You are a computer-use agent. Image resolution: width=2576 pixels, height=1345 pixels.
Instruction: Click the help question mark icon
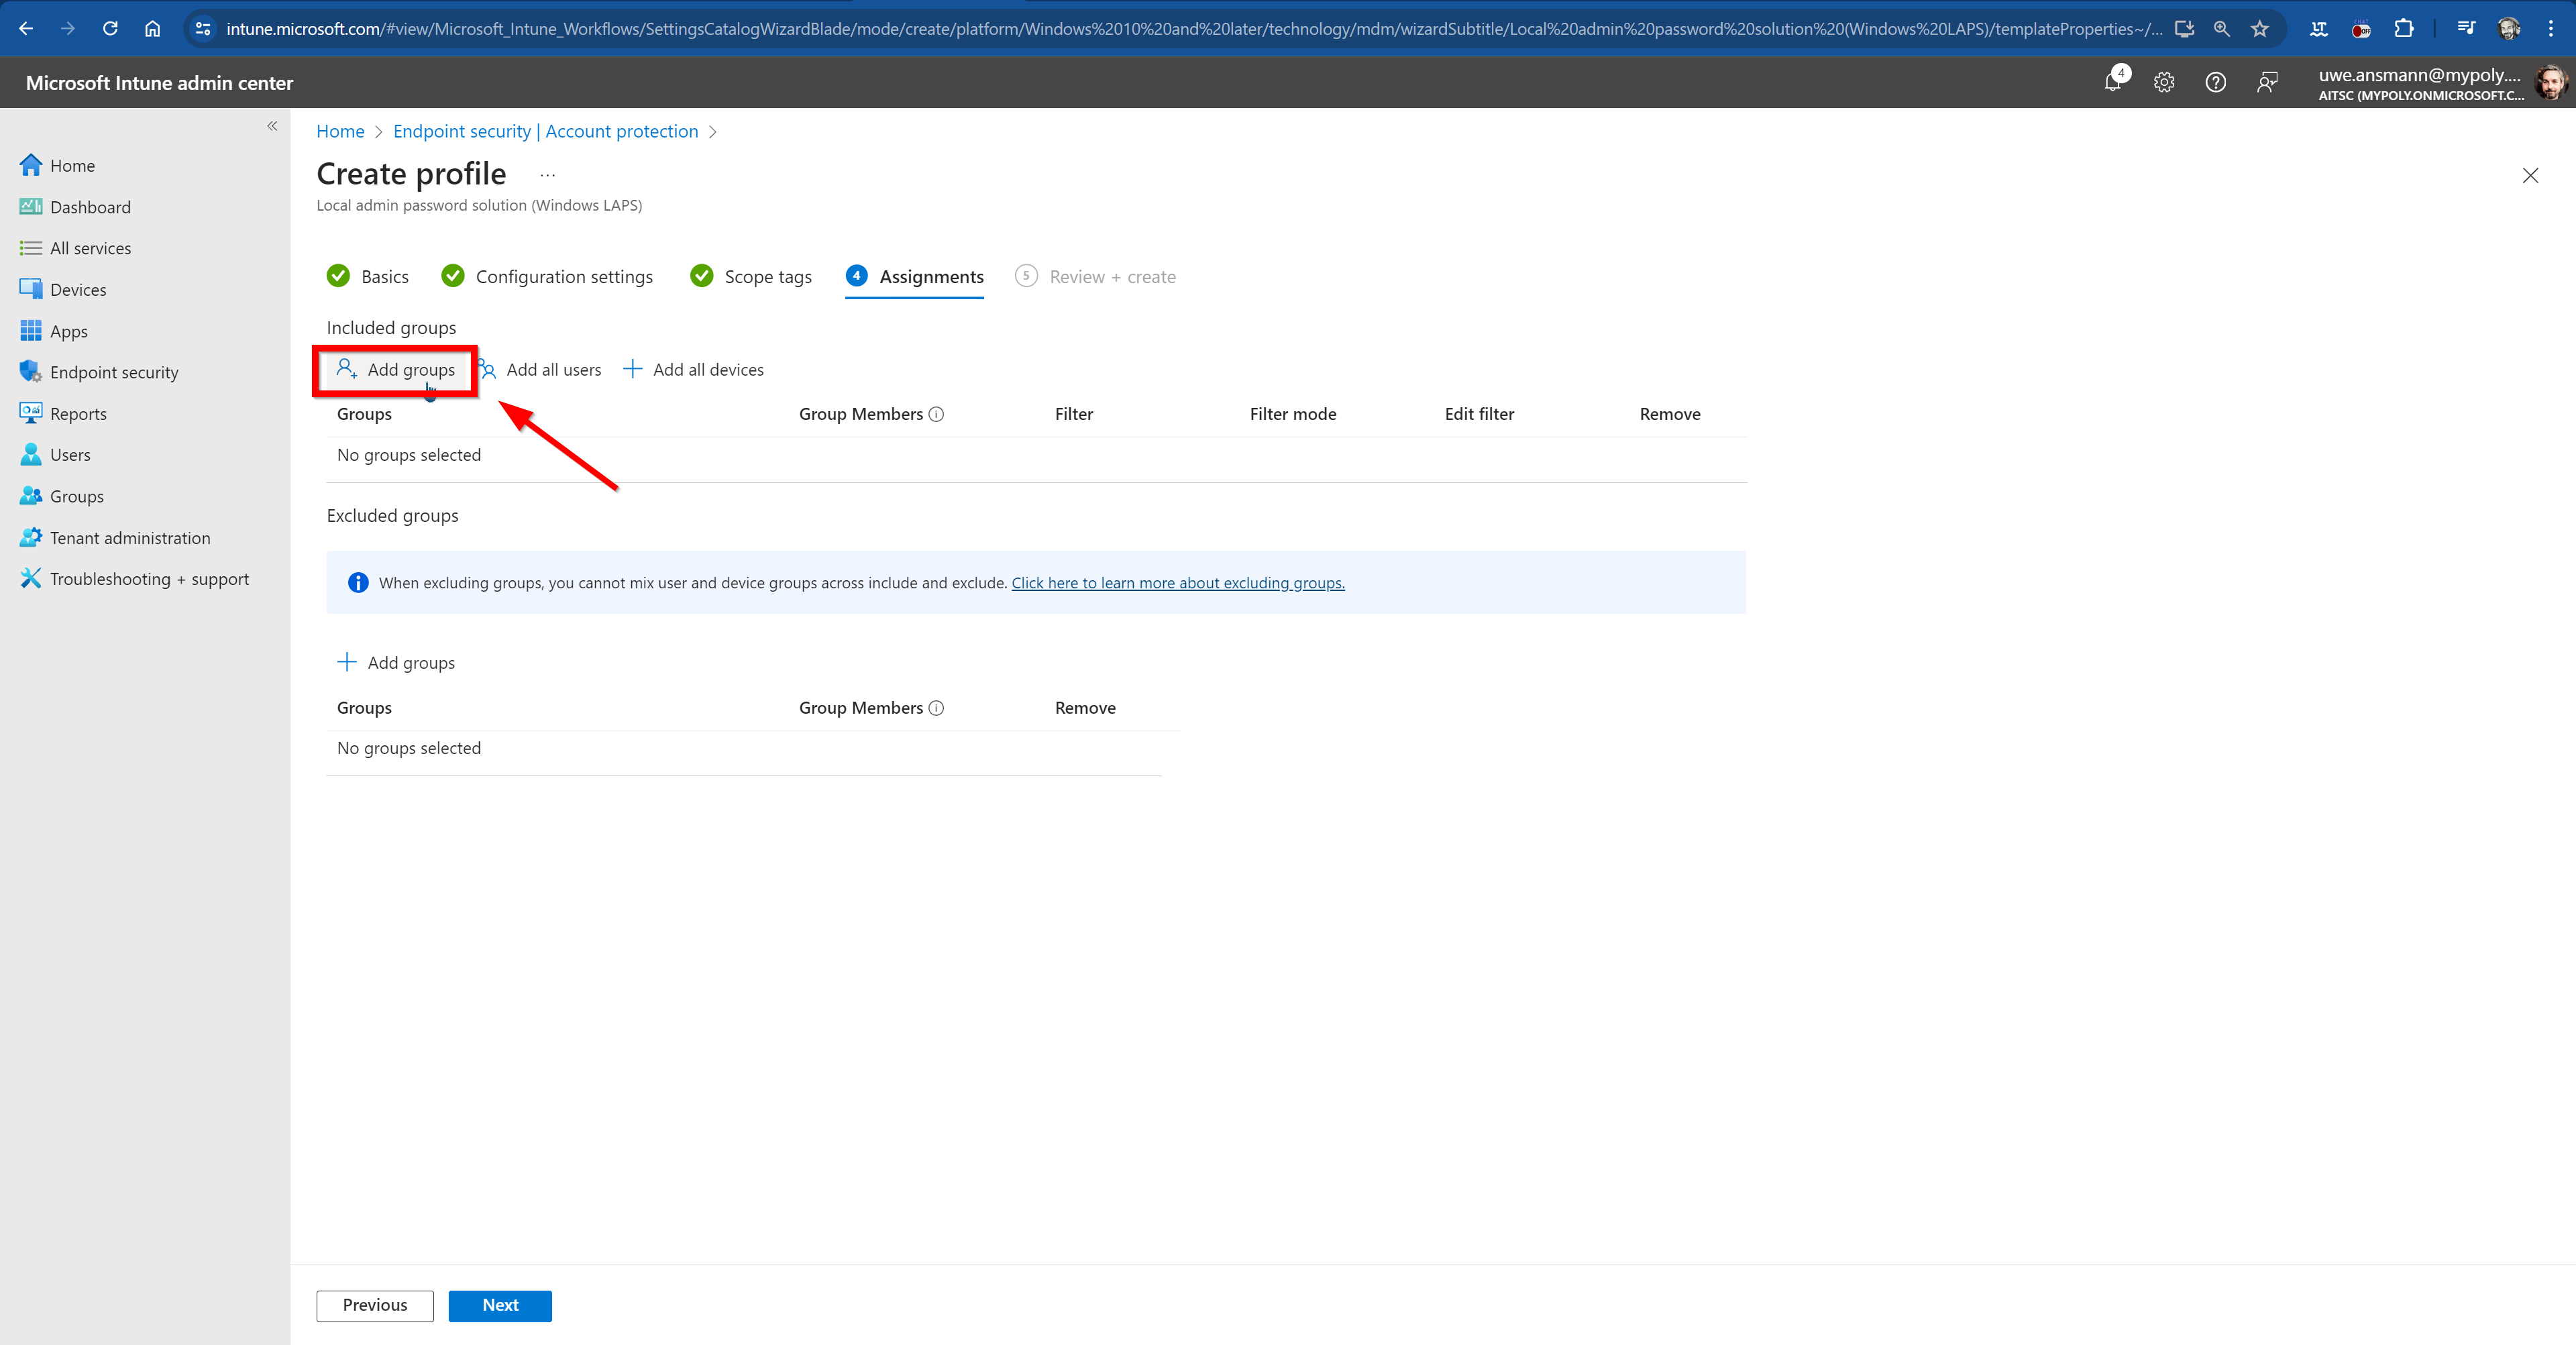(x=2215, y=83)
